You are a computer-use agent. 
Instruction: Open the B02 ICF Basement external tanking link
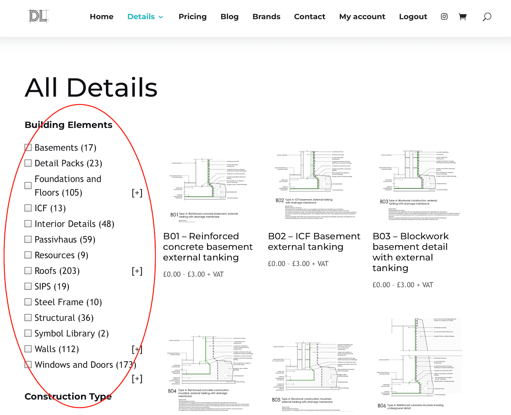tap(314, 242)
